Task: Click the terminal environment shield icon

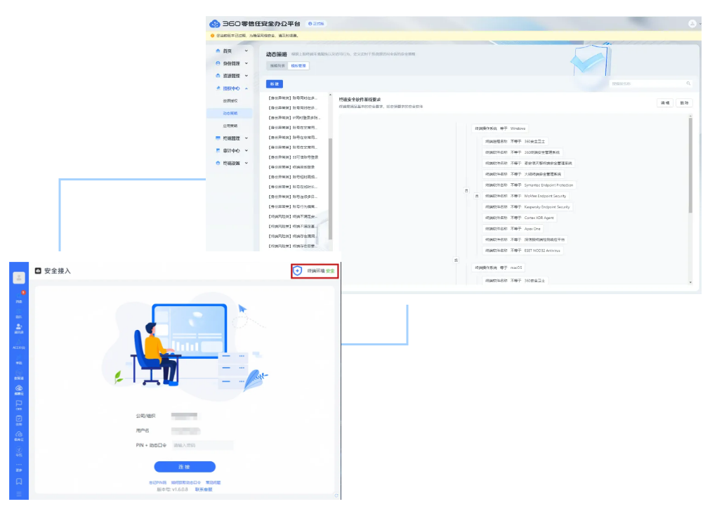Action: (298, 270)
